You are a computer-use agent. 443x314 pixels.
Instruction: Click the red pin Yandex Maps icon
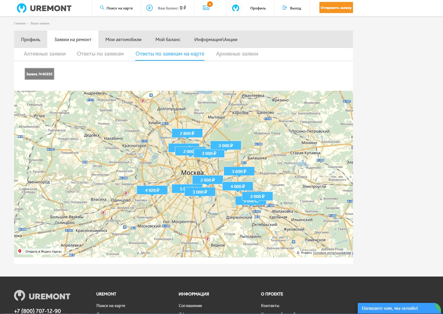[x=20, y=251]
